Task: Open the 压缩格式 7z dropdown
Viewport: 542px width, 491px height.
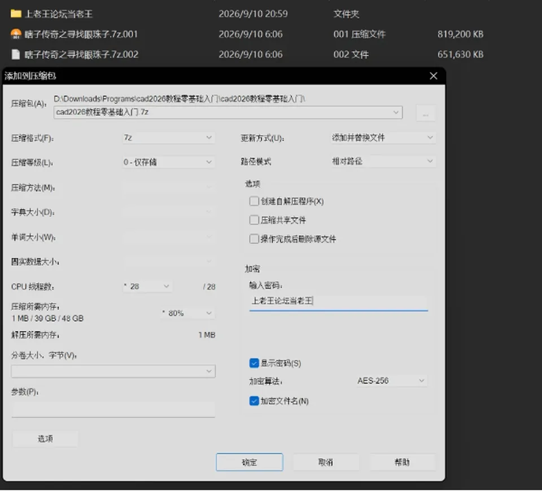Action: (x=169, y=138)
